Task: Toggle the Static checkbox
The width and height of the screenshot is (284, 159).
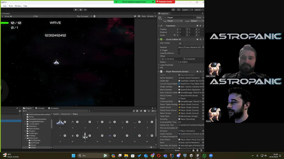Action: coord(195,17)
